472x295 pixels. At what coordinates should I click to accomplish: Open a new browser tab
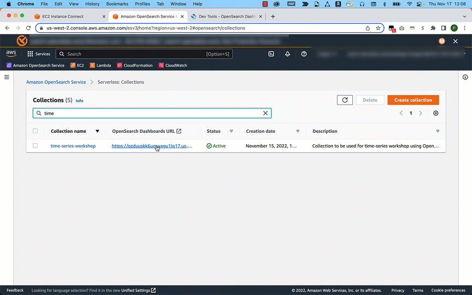pos(273,16)
